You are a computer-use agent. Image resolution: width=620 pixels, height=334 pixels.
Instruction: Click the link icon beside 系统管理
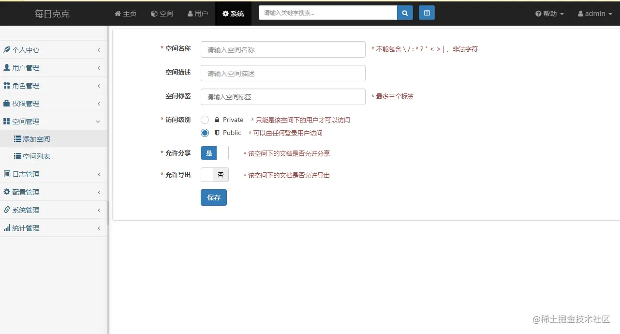(x=7, y=210)
